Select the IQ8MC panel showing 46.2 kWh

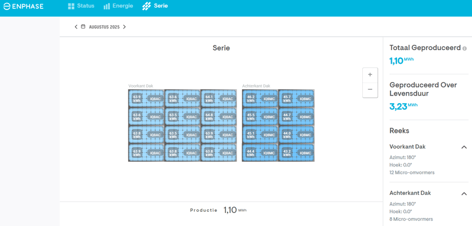coord(260,99)
